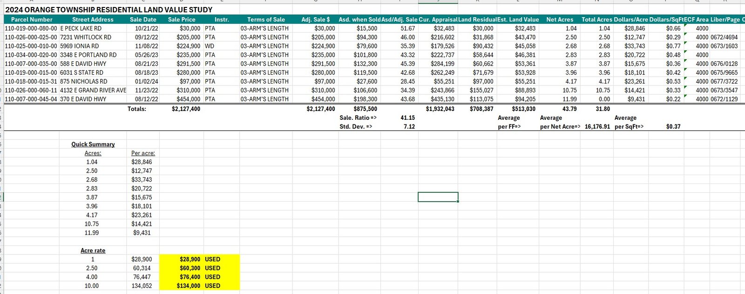Click the Liber/Page header cell
Viewport: 745px width, 294px height.
click(725, 20)
